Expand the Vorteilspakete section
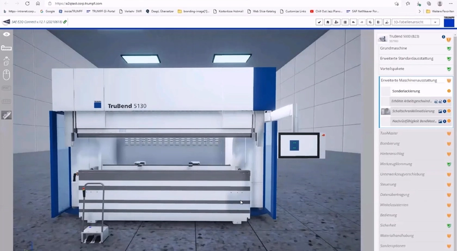This screenshot has height=251, width=457. pos(415,69)
